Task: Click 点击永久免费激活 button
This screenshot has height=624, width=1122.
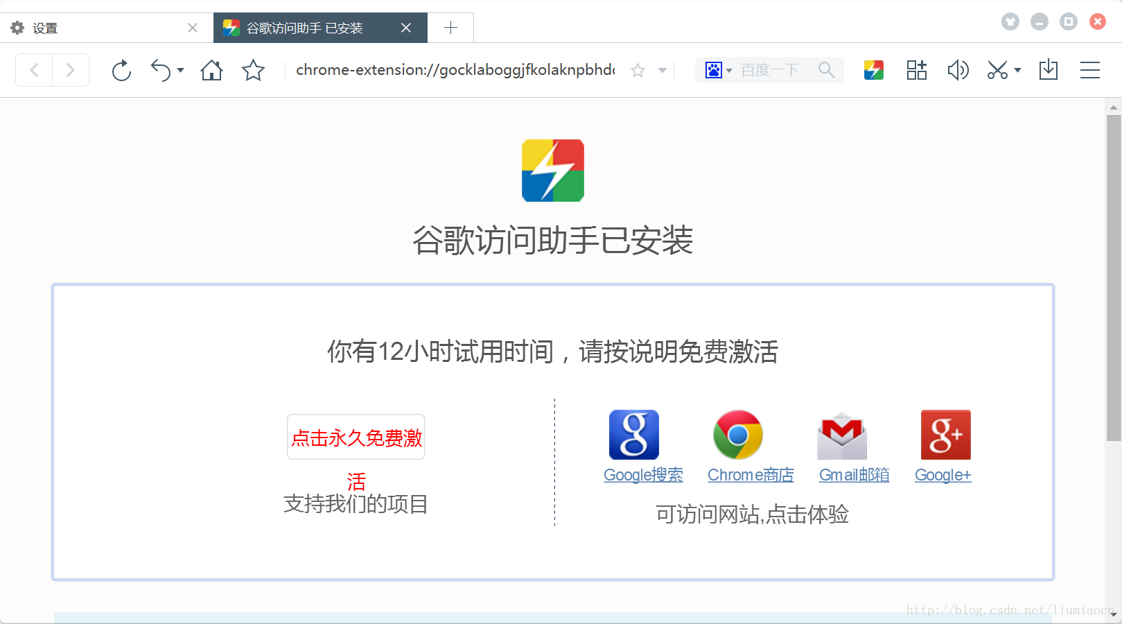Action: 356,437
